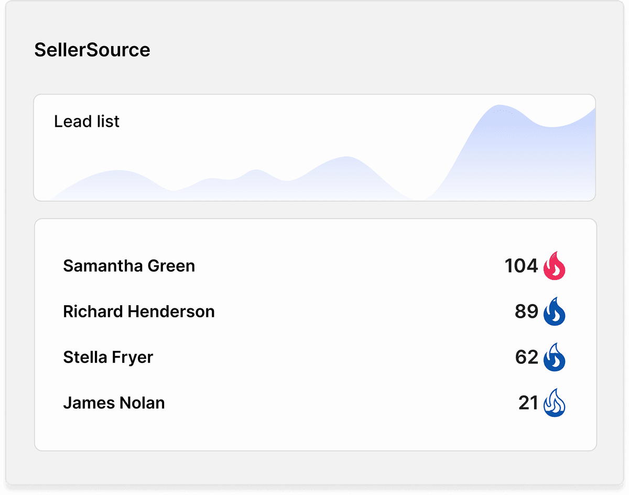The image size is (629, 495).
Task: Click the score 62
Action: click(526, 358)
